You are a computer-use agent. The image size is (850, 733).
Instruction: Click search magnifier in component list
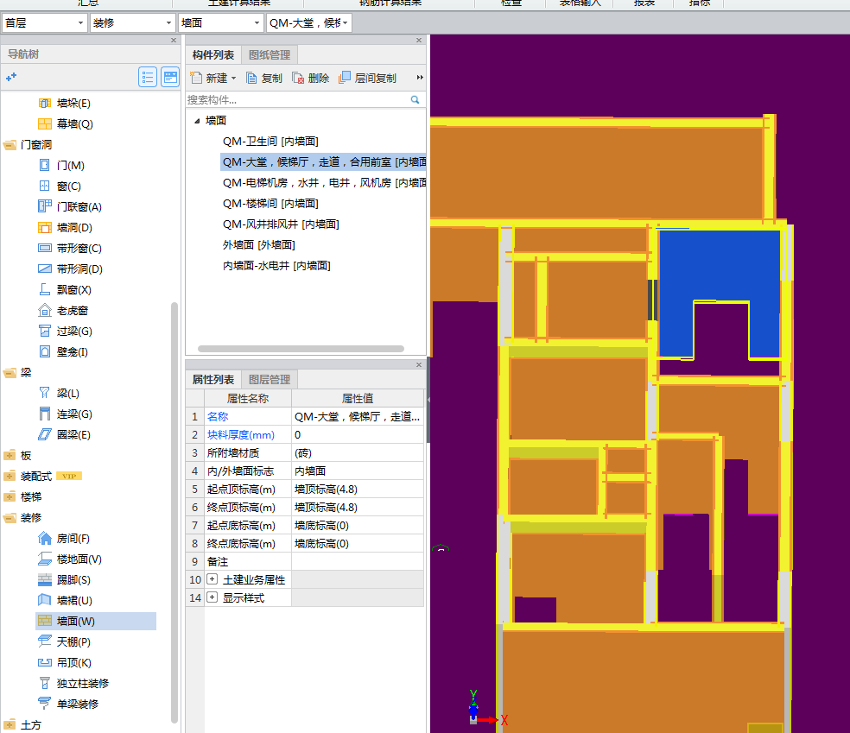(x=415, y=99)
